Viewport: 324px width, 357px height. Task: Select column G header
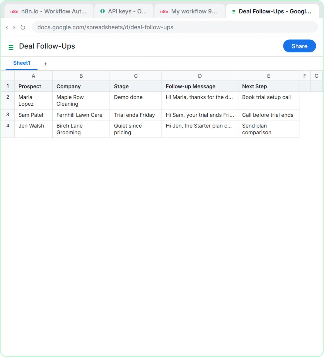[x=316, y=76]
